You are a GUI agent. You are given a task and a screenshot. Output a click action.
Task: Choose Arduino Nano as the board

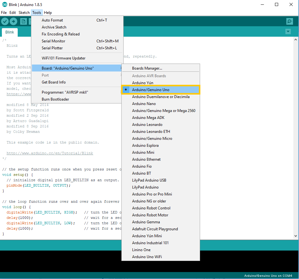pyautogui.click(x=144, y=104)
